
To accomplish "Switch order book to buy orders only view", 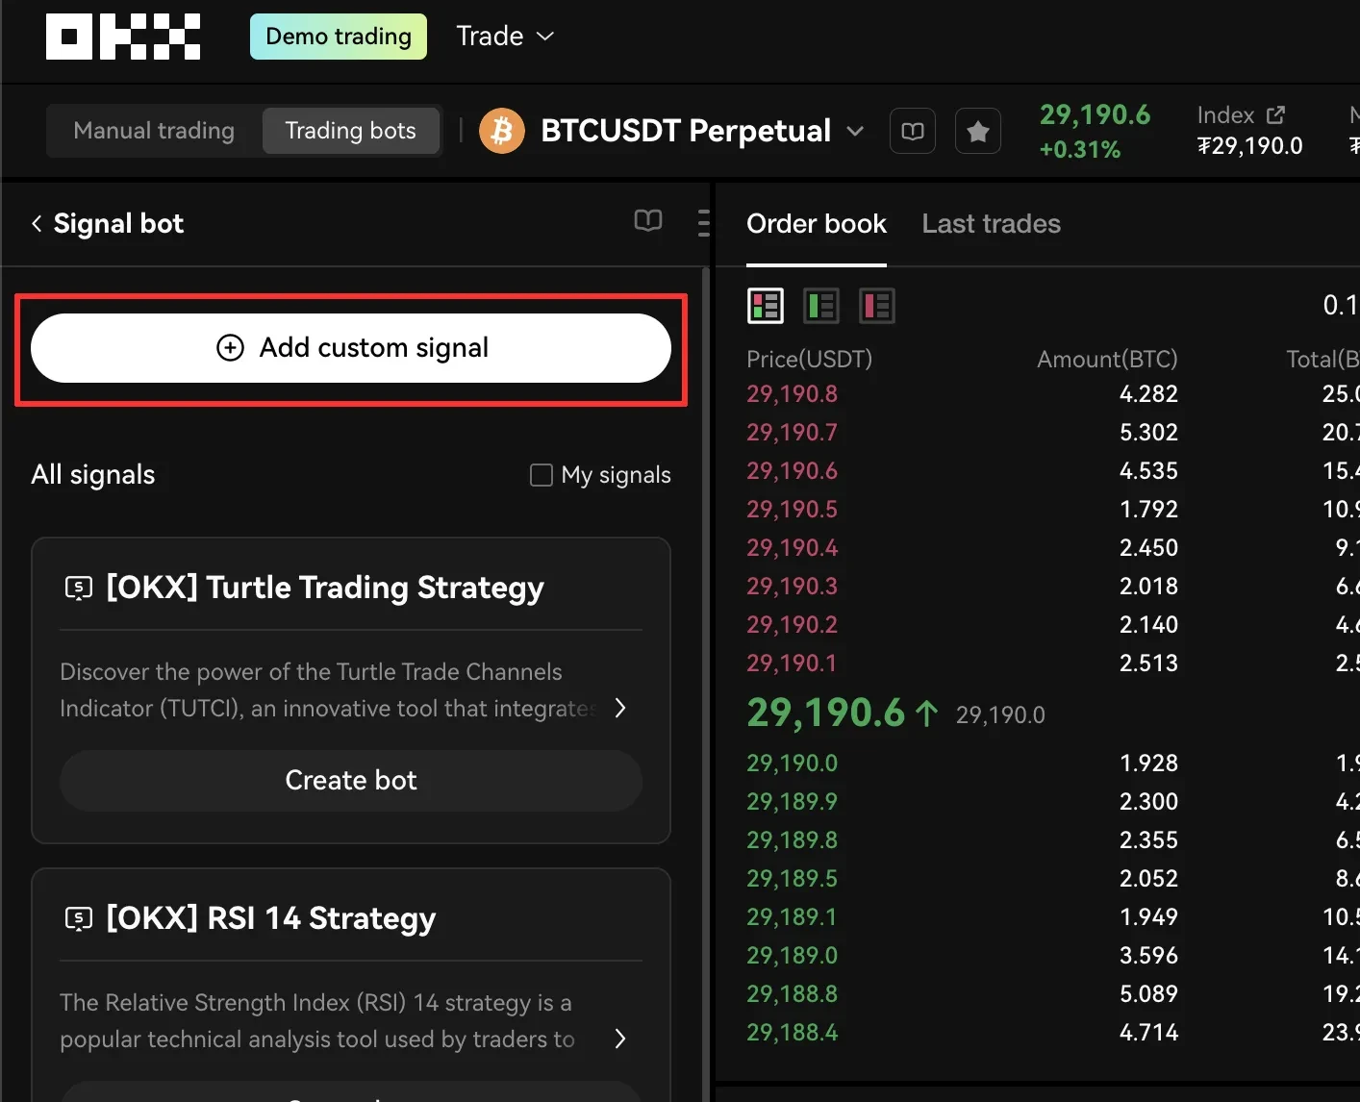I will click(820, 305).
